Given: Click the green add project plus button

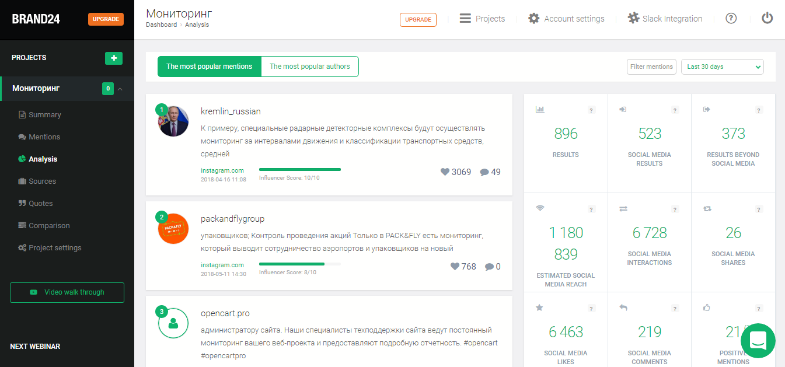Looking at the screenshot, I should 114,58.
